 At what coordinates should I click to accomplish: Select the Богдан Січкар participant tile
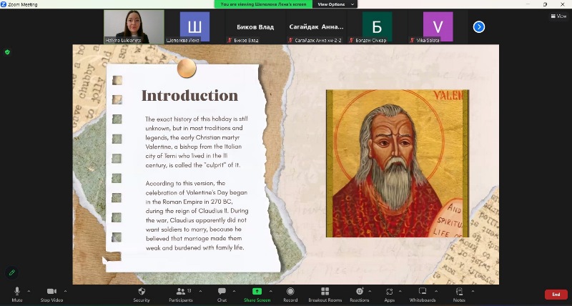click(x=377, y=27)
